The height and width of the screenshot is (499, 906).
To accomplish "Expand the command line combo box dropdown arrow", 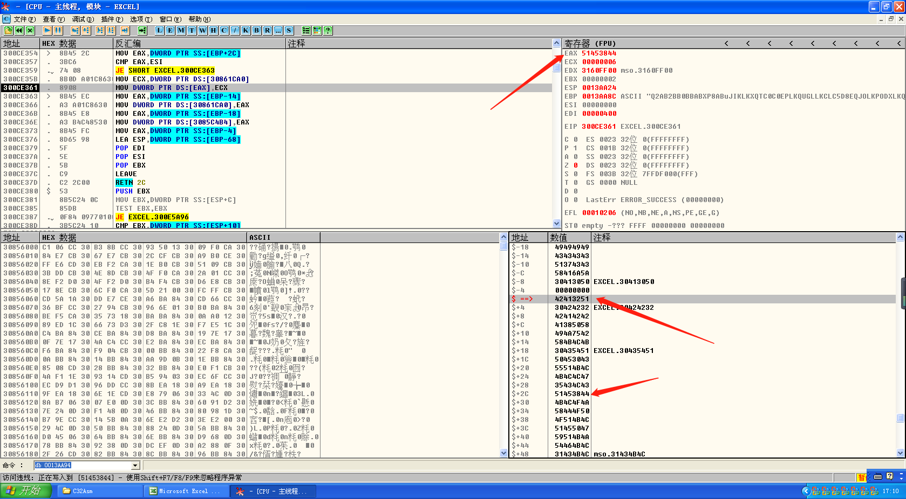I will [x=135, y=466].
